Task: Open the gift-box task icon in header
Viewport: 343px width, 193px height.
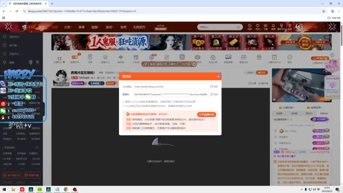Action: tap(290, 27)
